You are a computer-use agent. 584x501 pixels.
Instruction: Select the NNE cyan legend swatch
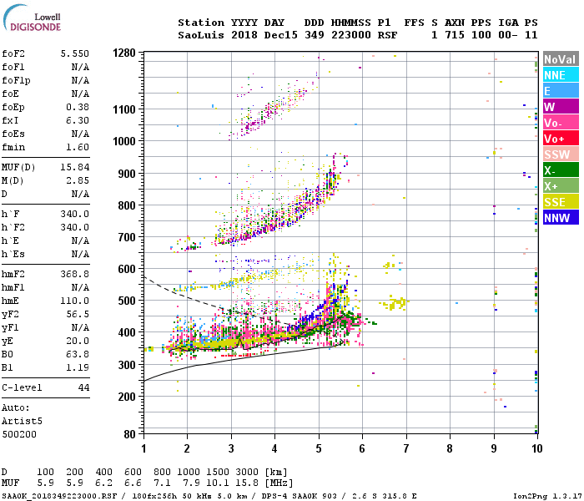561,75
